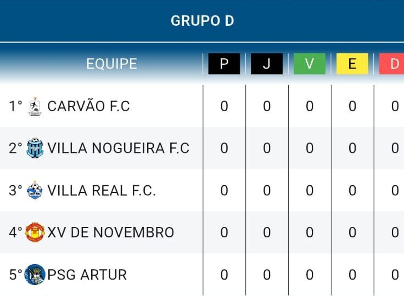Select the black J games column header

pyautogui.click(x=267, y=64)
